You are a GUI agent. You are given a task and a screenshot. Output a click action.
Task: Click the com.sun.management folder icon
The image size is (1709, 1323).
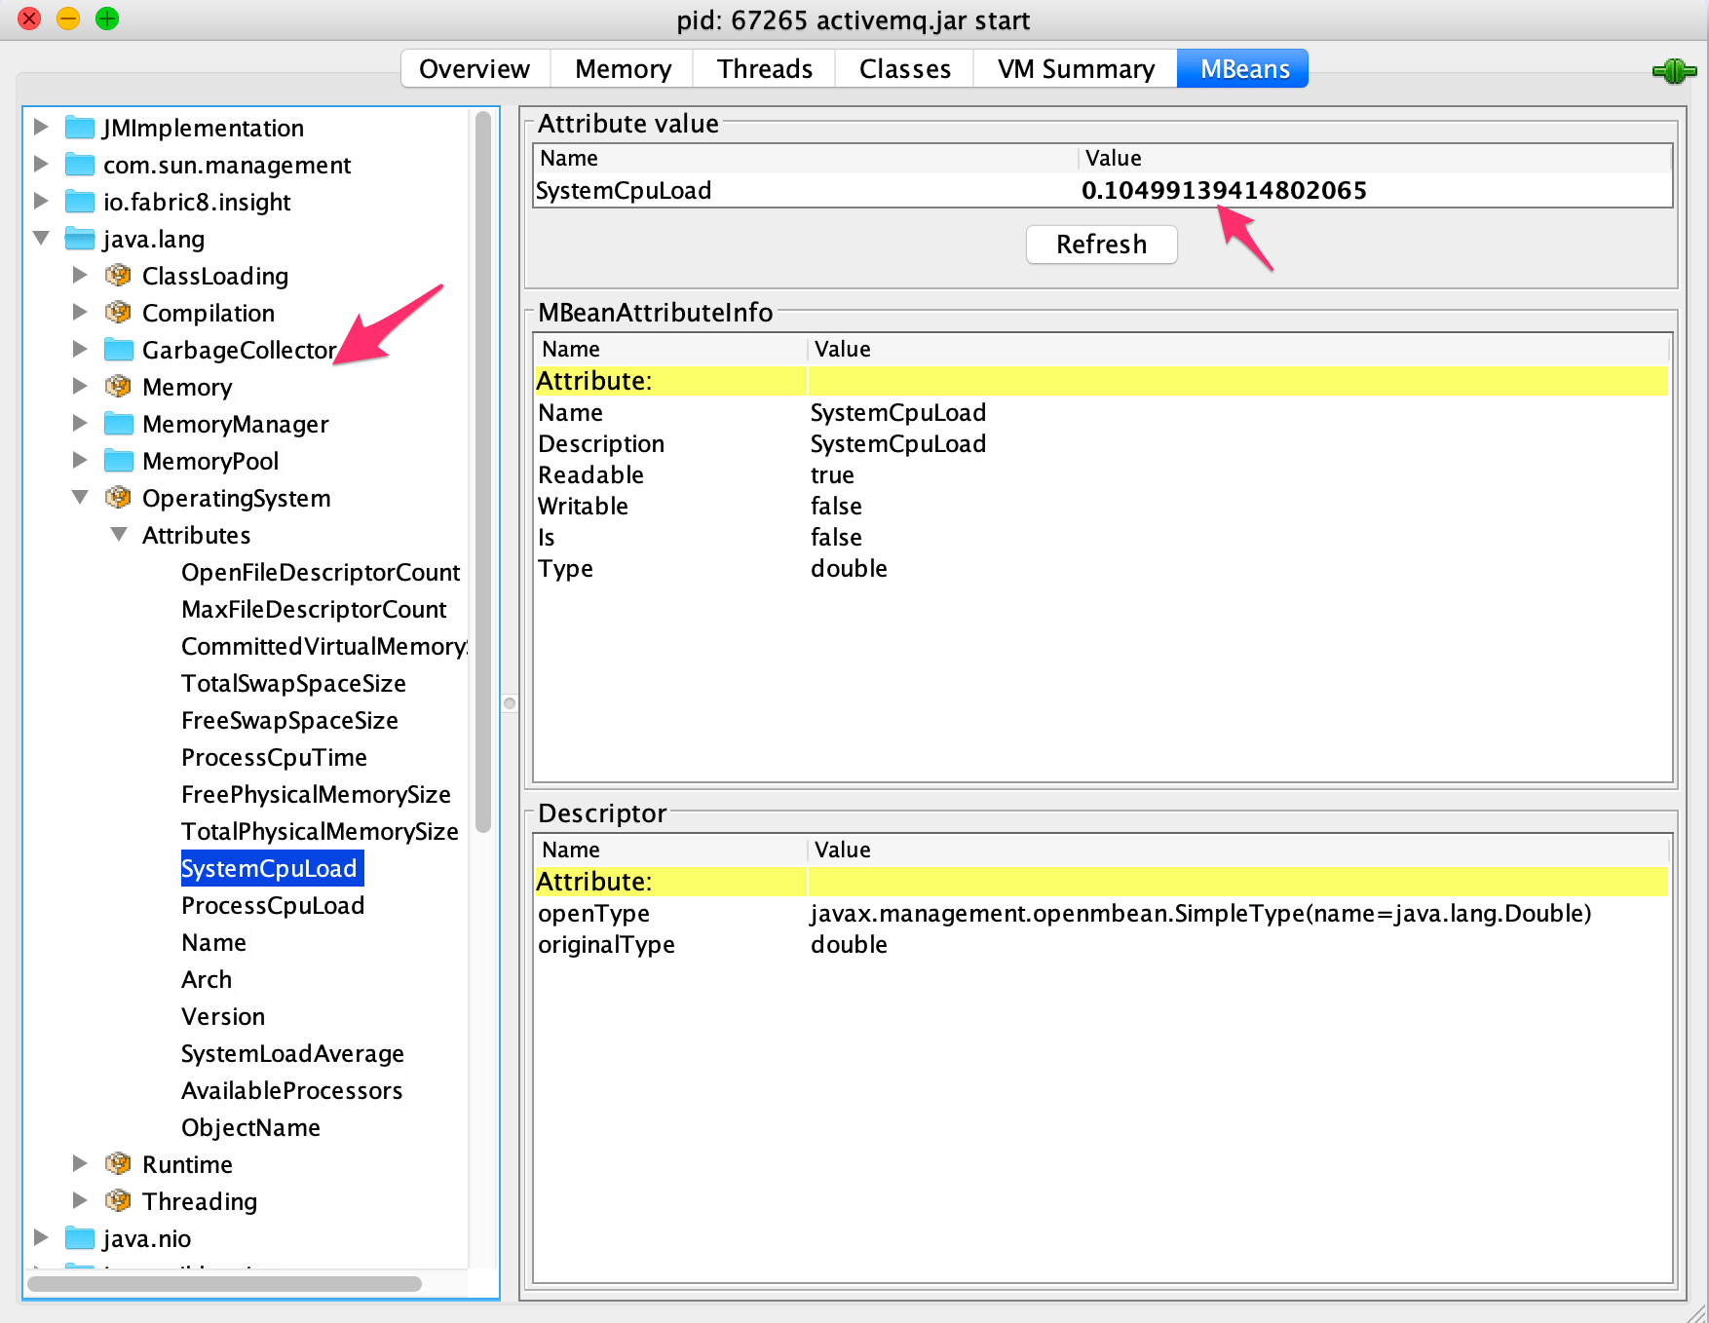click(80, 165)
